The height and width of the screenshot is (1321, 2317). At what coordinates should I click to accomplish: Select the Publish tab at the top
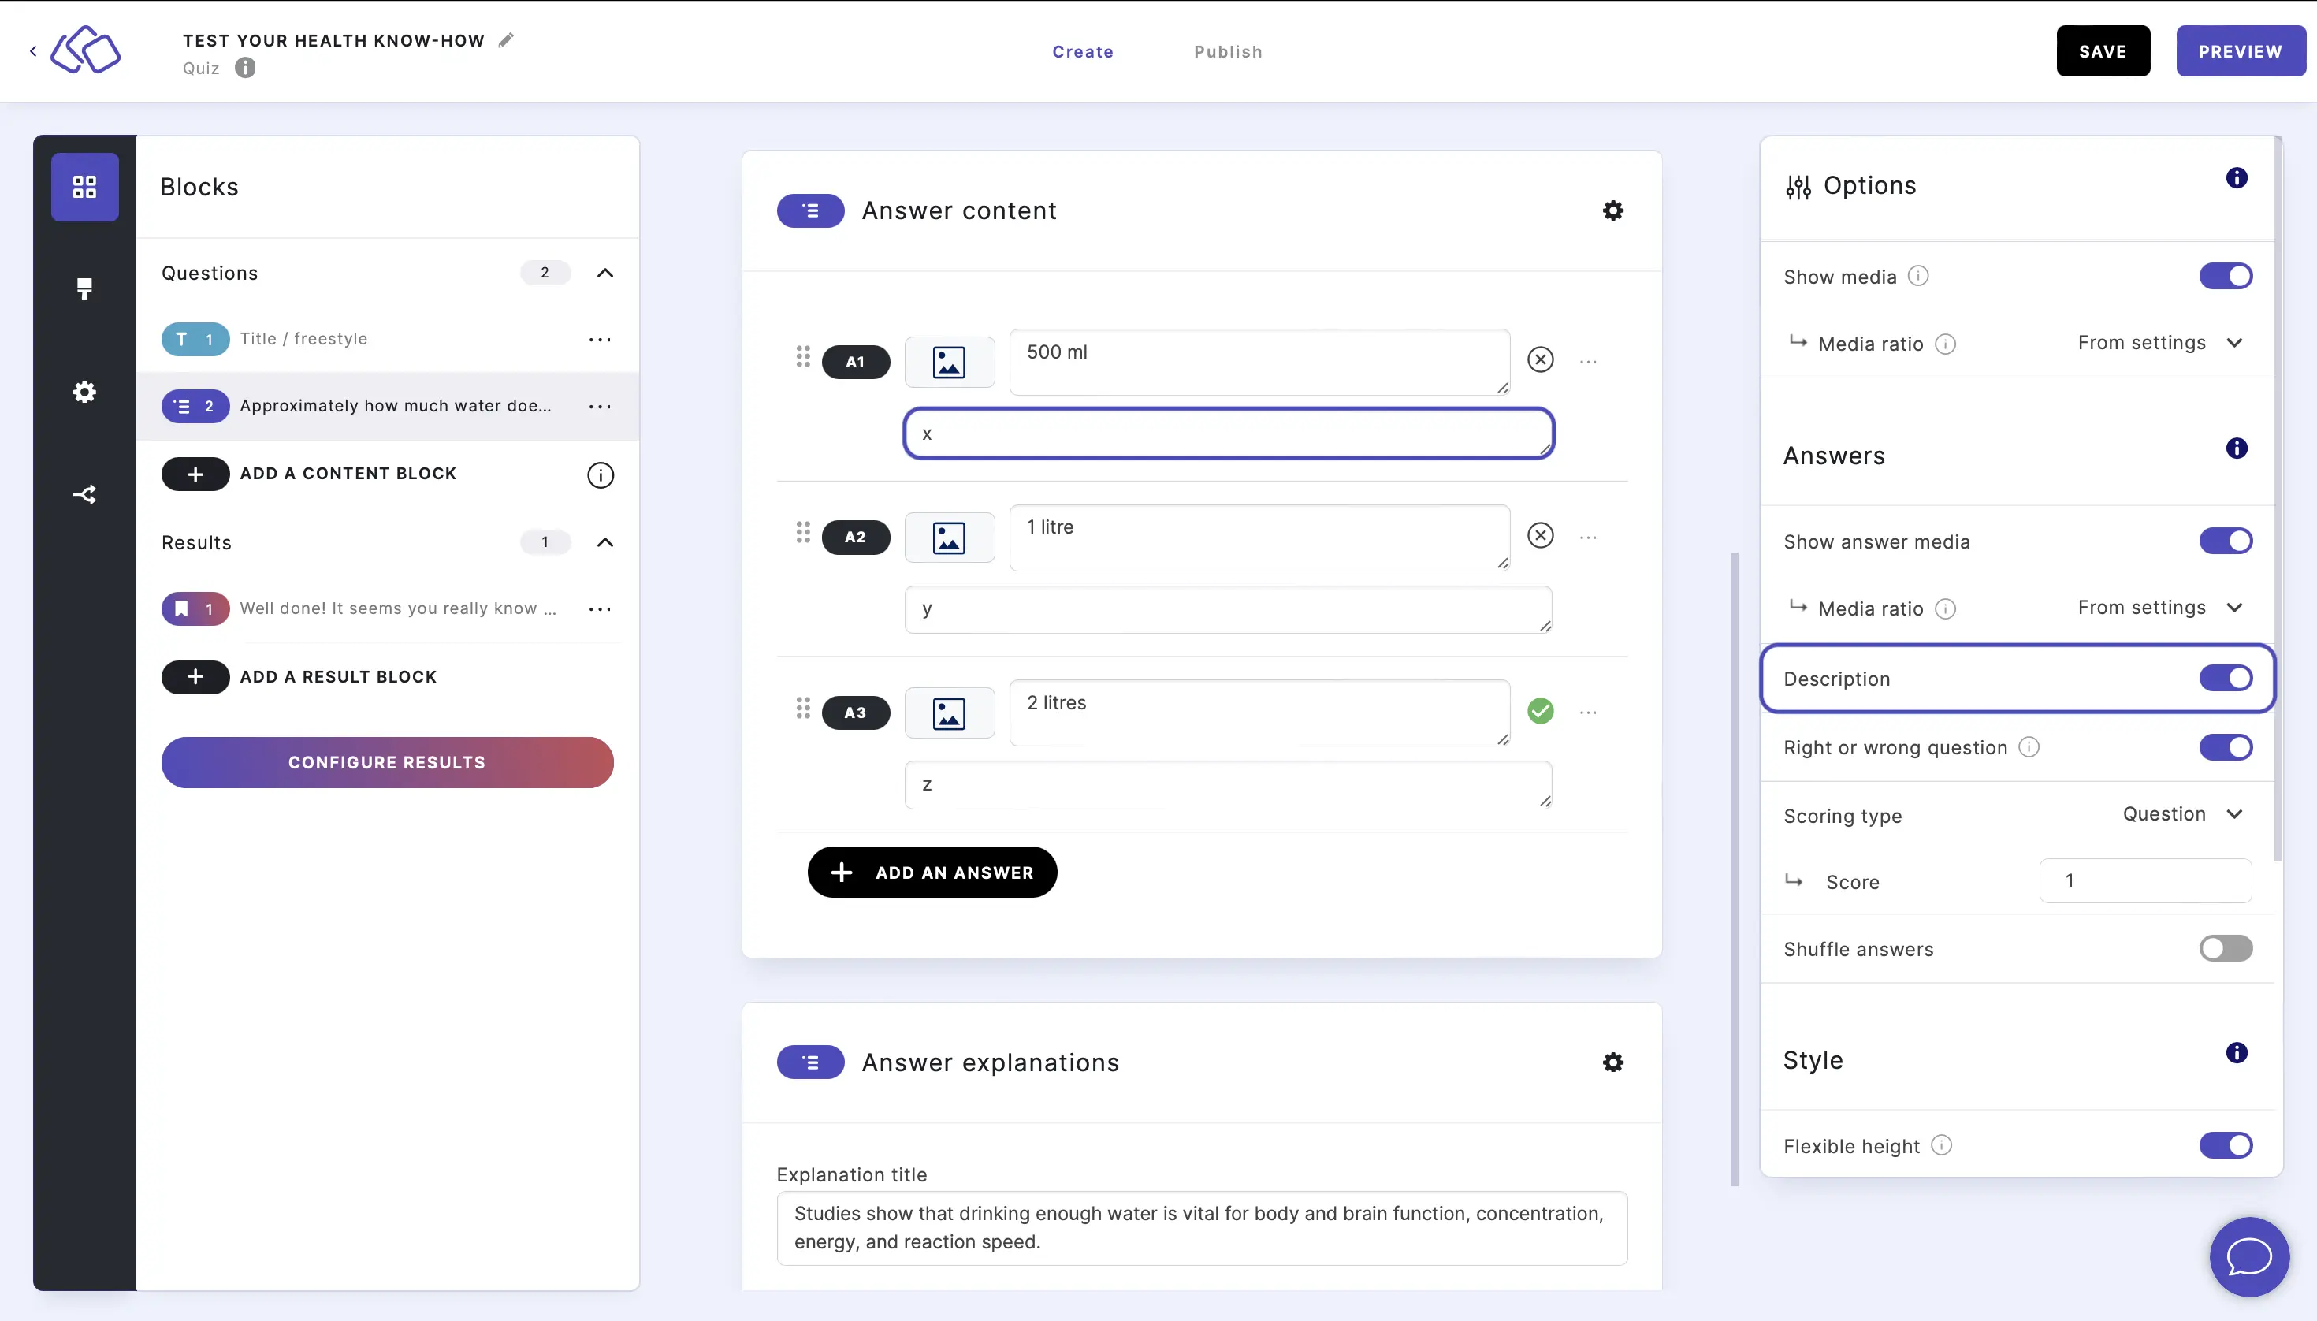pos(1229,51)
